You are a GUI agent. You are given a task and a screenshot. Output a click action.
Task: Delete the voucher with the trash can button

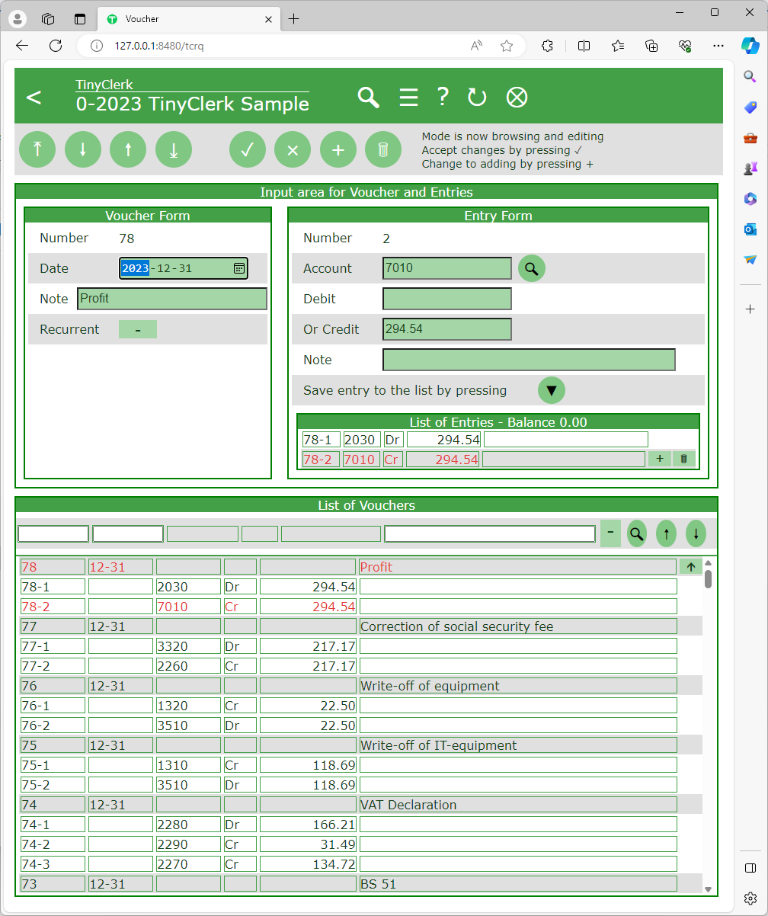click(x=383, y=149)
